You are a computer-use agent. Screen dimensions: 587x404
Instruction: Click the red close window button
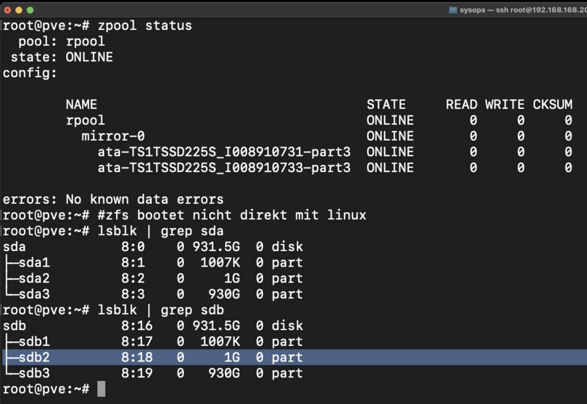[x=8, y=10]
